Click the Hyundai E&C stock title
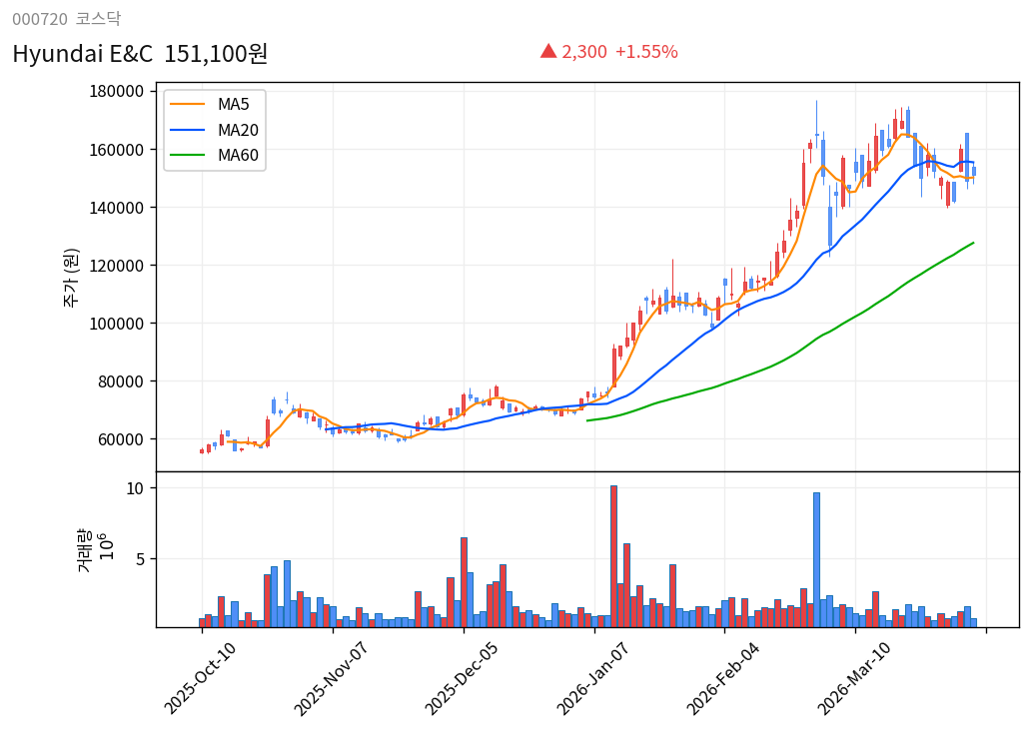1031x732 pixels. pos(82,54)
